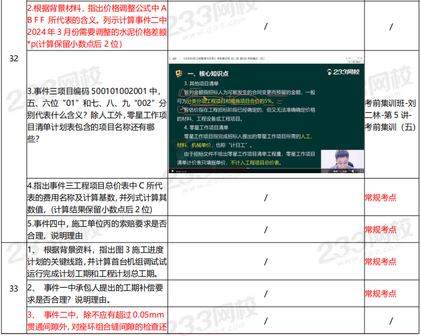421x336 pixels.
Task: Select the row number 32 cell
Action: tap(14, 59)
